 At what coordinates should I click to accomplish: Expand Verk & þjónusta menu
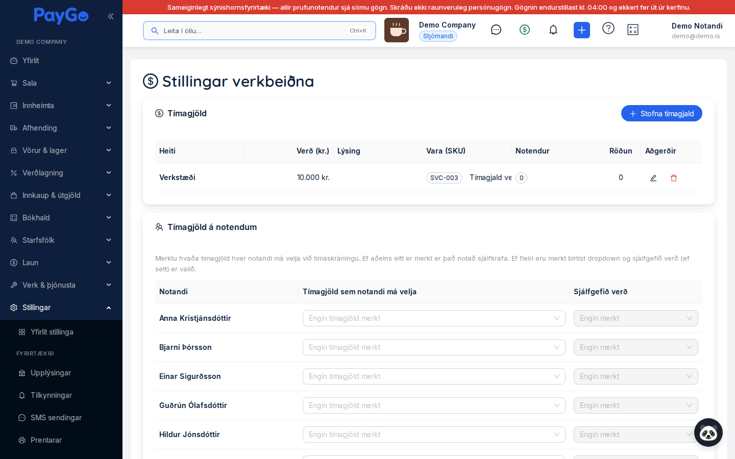tap(61, 285)
